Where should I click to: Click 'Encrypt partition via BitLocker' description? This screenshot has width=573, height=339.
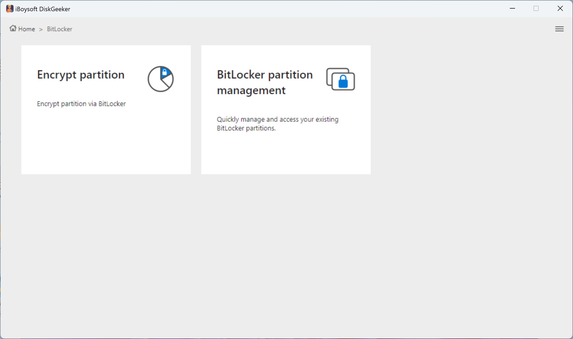81,104
